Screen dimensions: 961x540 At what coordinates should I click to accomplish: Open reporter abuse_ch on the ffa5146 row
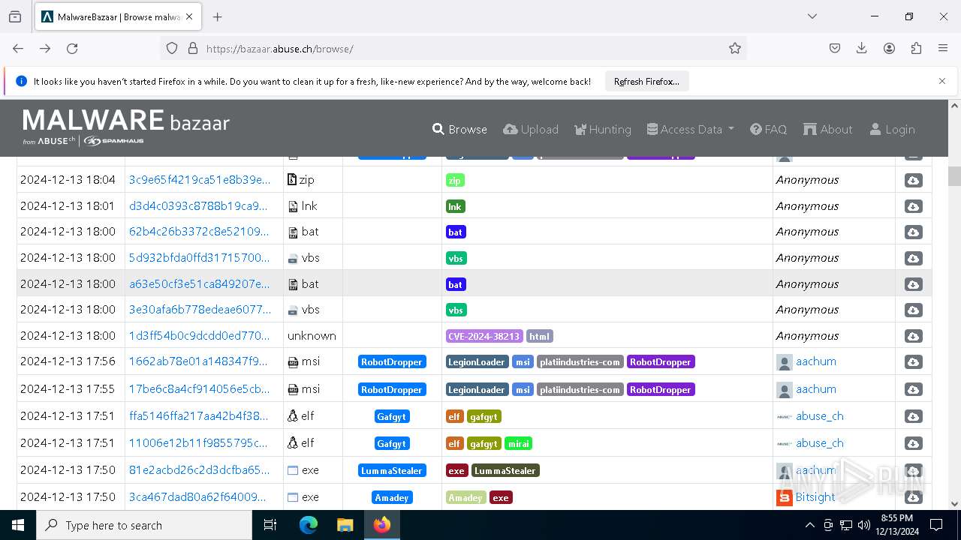820,415
